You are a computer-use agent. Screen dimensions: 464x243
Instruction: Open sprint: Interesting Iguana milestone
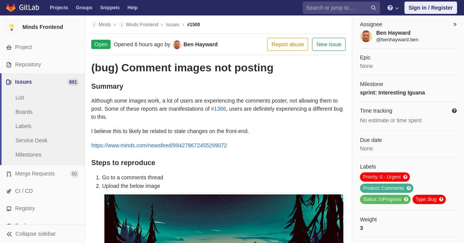pyautogui.click(x=392, y=93)
